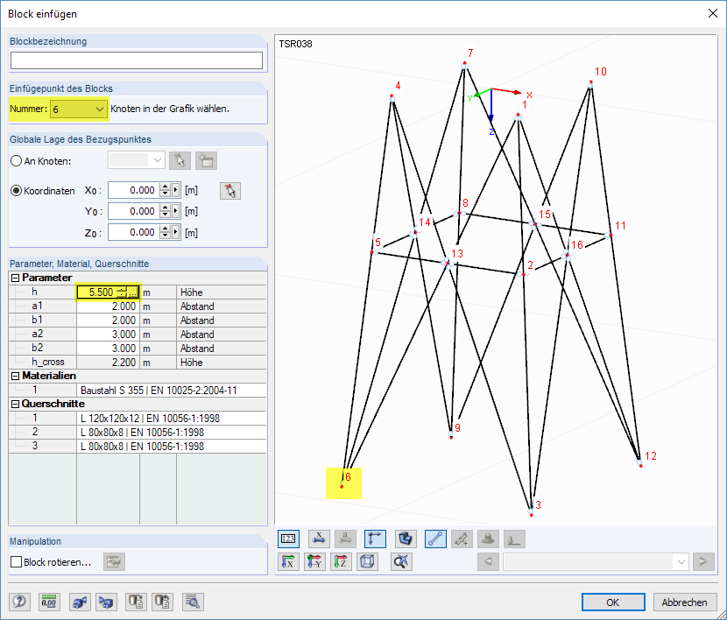
Task: Click the database save-to-document icon
Action: (x=136, y=602)
